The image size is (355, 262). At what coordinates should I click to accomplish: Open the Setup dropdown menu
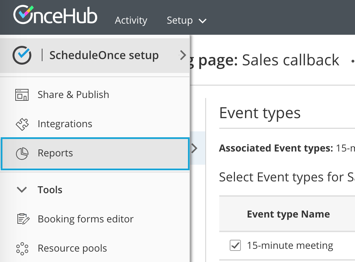[x=187, y=21]
